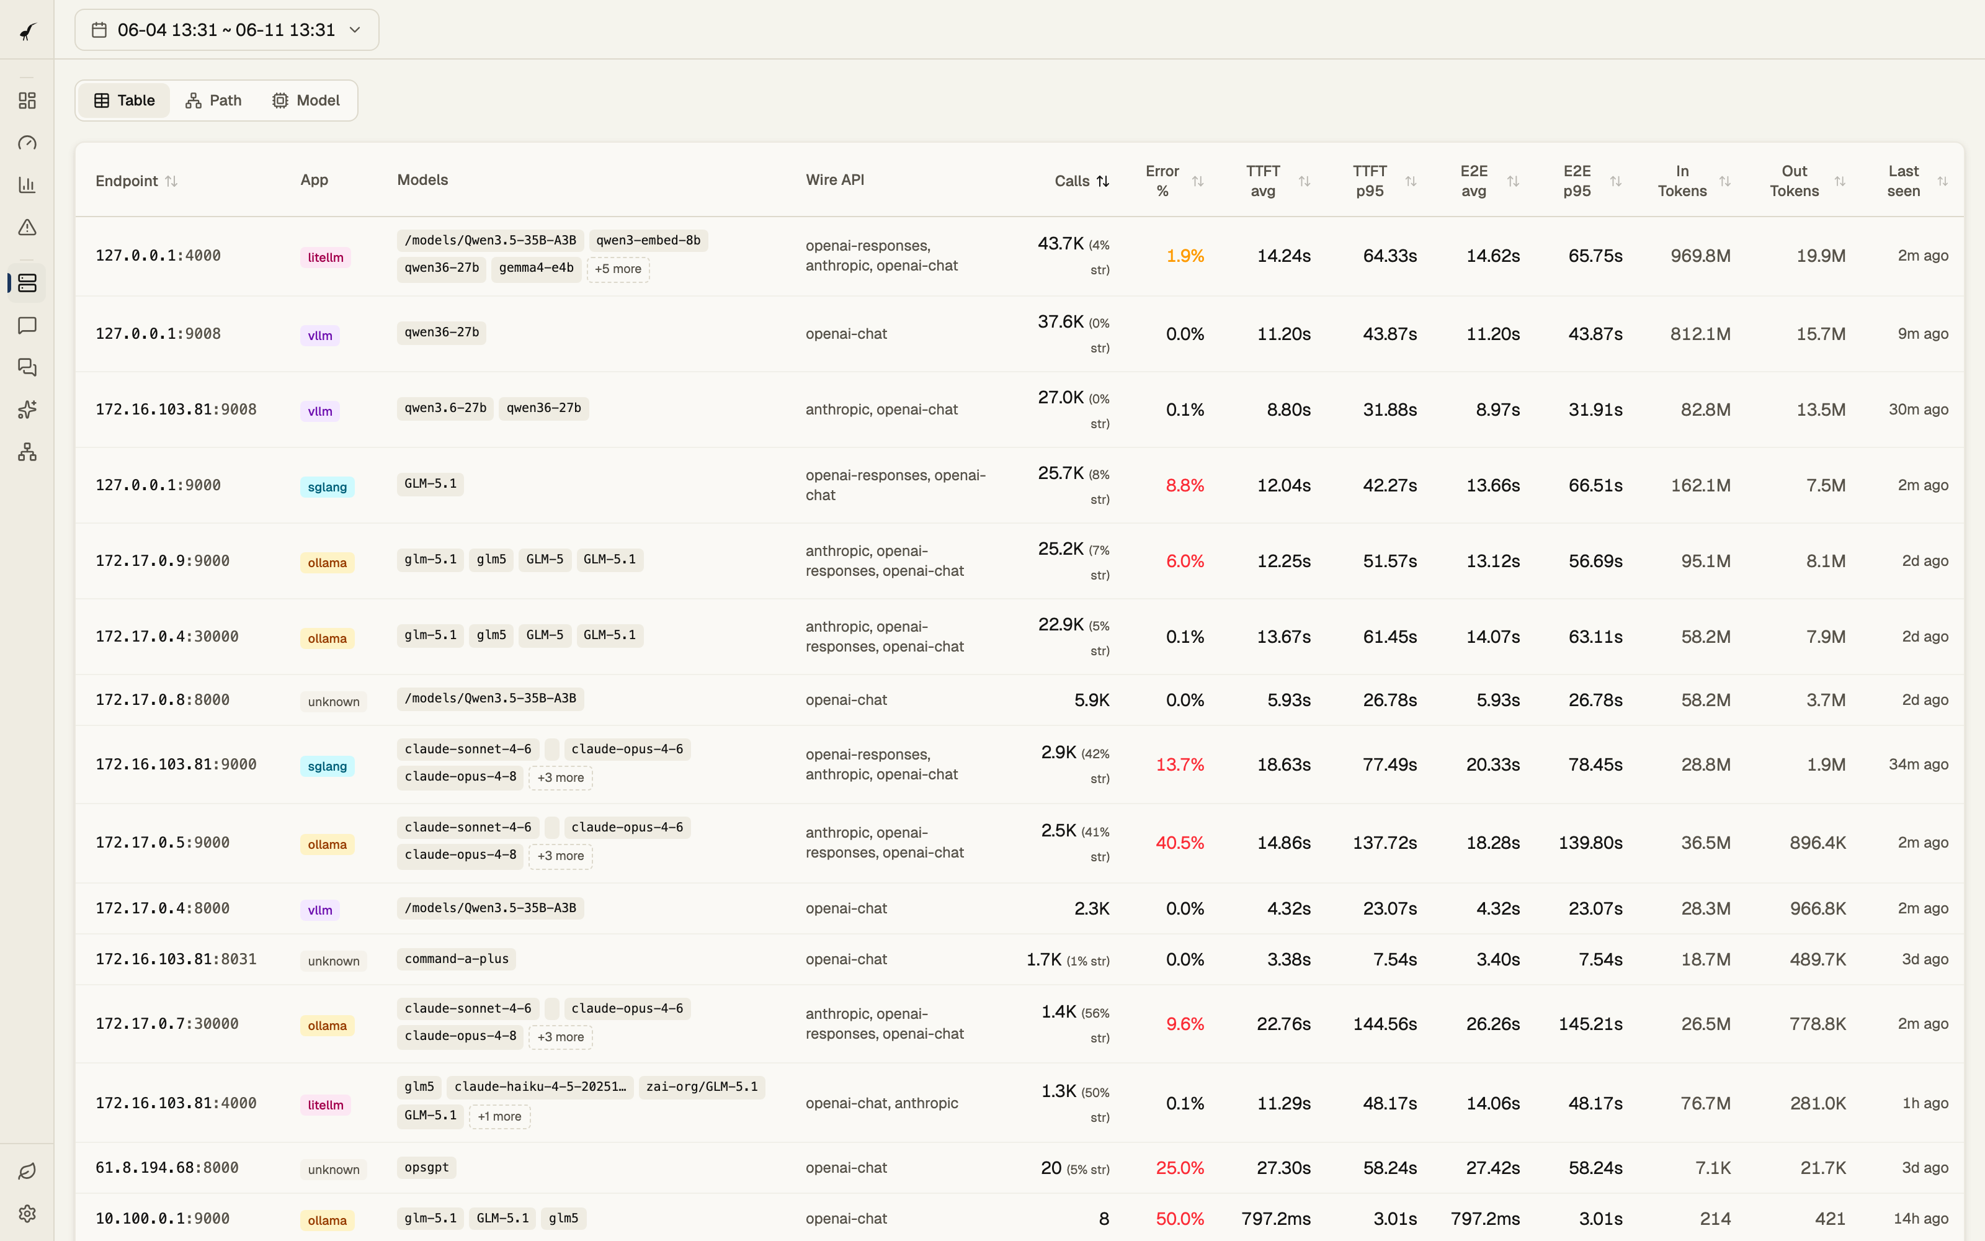1985x1241 pixels.
Task: Sort by E2E avg using its arrows
Action: (1514, 181)
